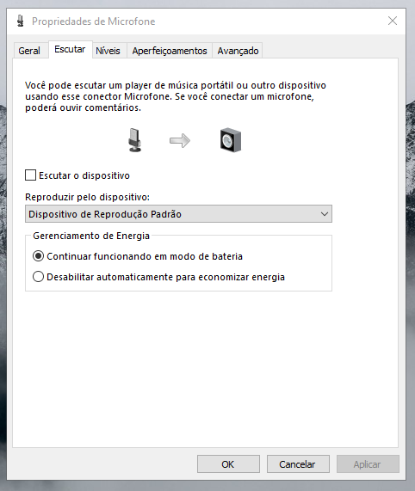Select Continuar funcionando em modo de bateria
Screen dimensions: 415x491
pyautogui.click(x=38, y=256)
